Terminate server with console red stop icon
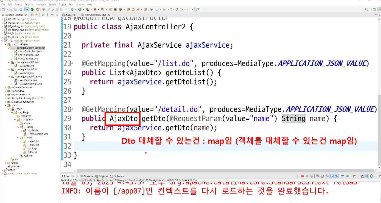 coord(303,176)
